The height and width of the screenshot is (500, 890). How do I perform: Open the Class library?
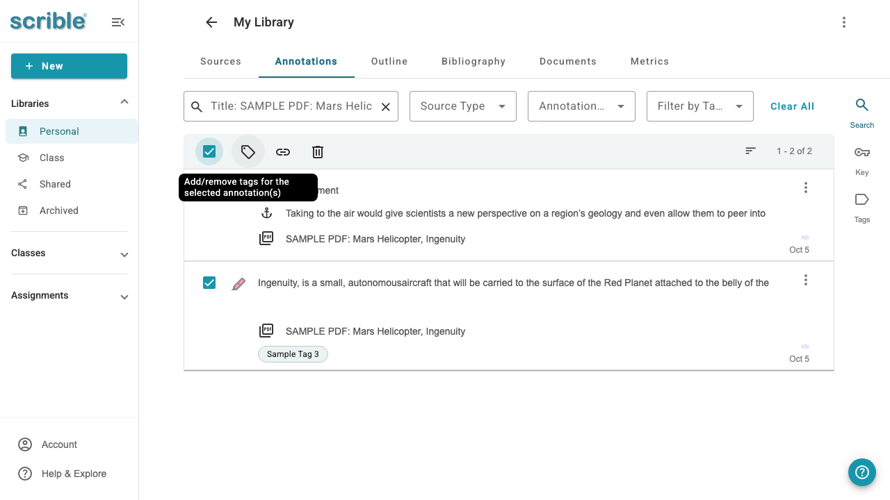pyautogui.click(x=72, y=158)
